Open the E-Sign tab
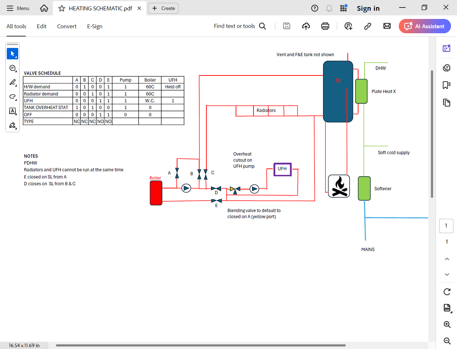 95,26
